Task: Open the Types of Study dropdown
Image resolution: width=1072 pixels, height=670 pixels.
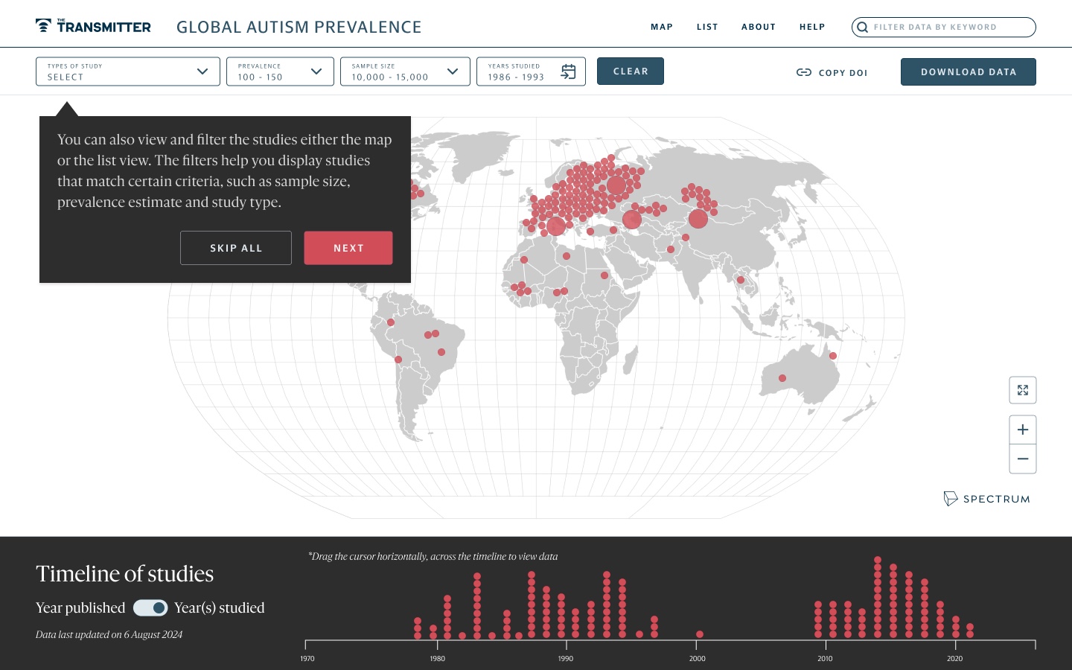Action: click(128, 71)
